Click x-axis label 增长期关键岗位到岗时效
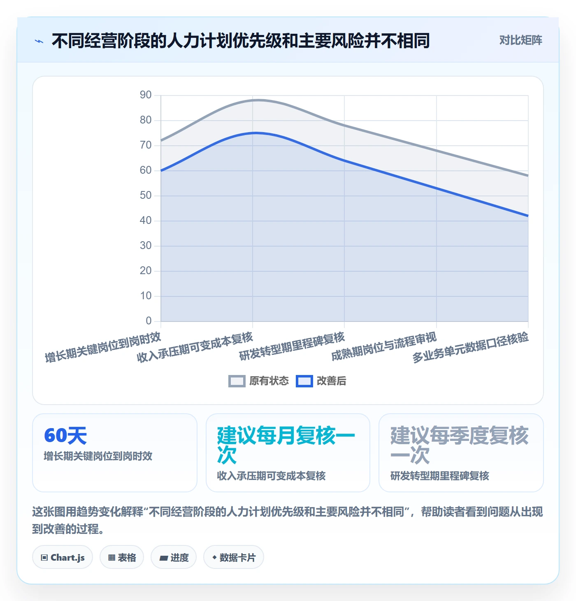 [x=103, y=347]
